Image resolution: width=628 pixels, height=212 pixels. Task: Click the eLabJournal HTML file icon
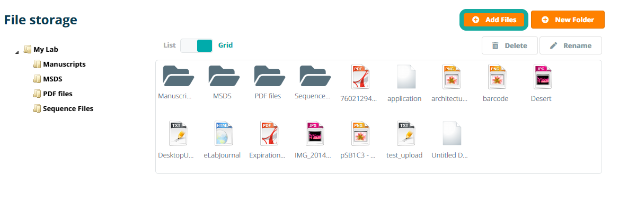pos(222,133)
